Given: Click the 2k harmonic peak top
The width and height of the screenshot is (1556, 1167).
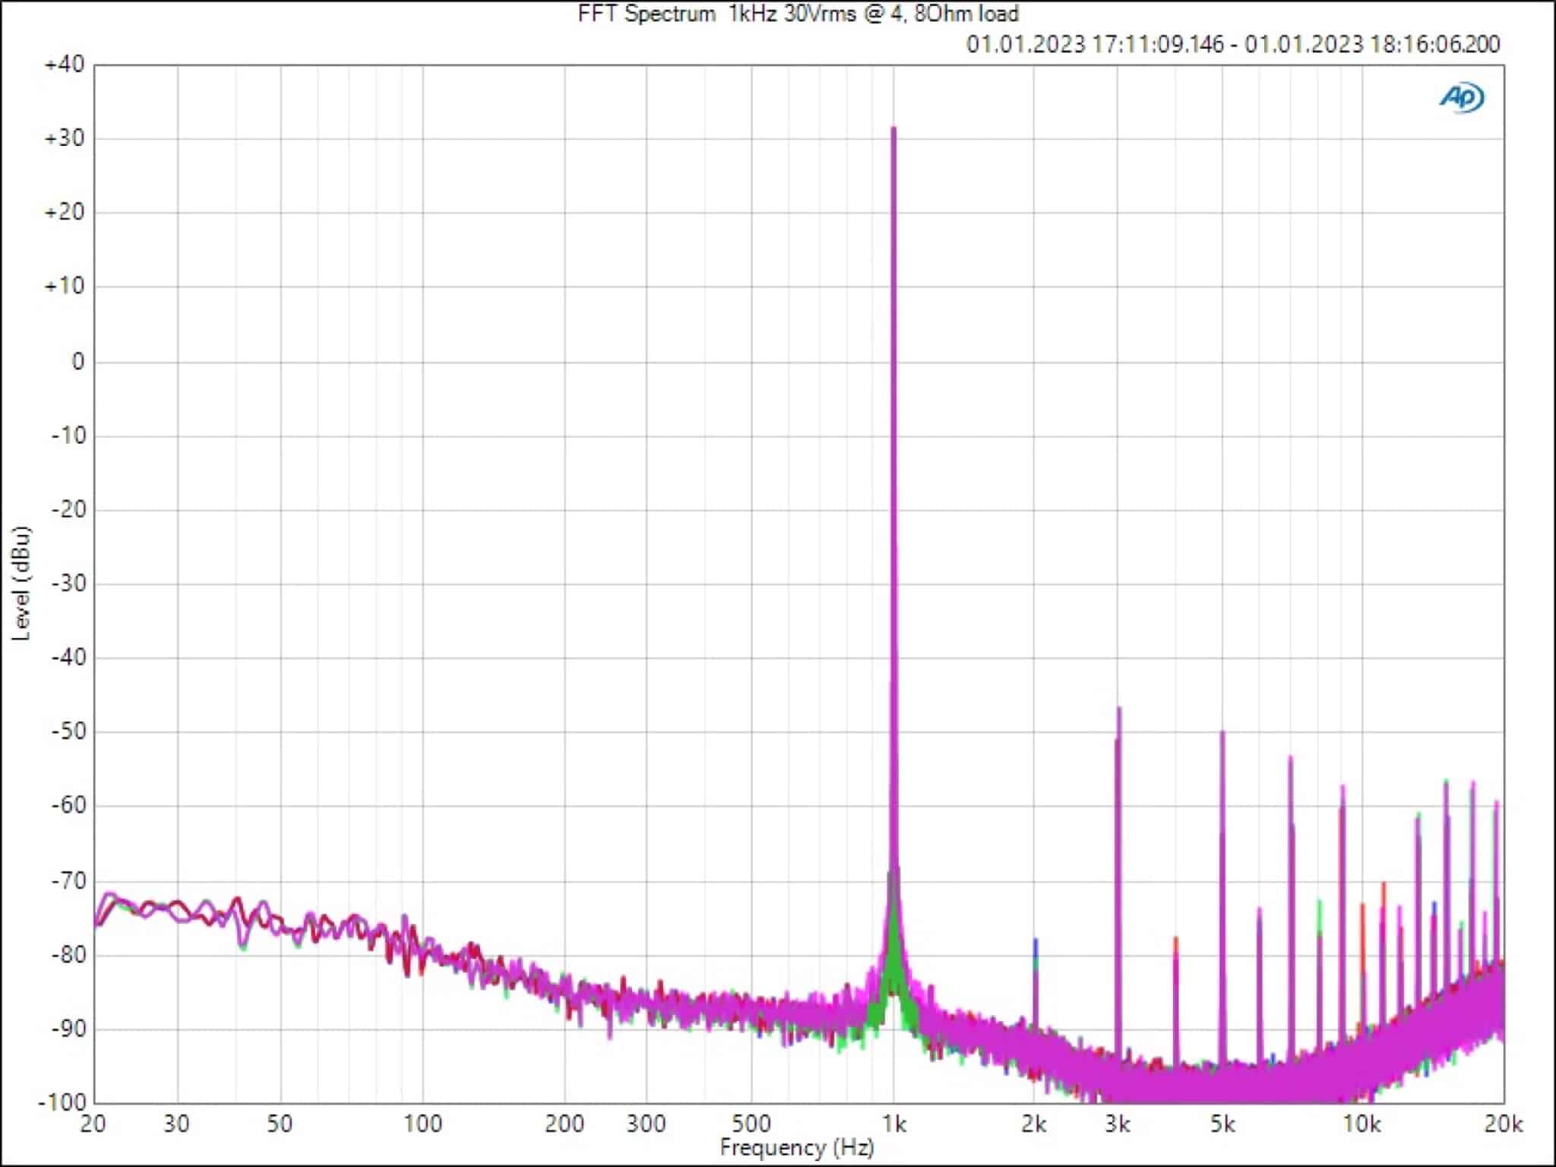Looking at the screenshot, I should pyautogui.click(x=1035, y=941).
